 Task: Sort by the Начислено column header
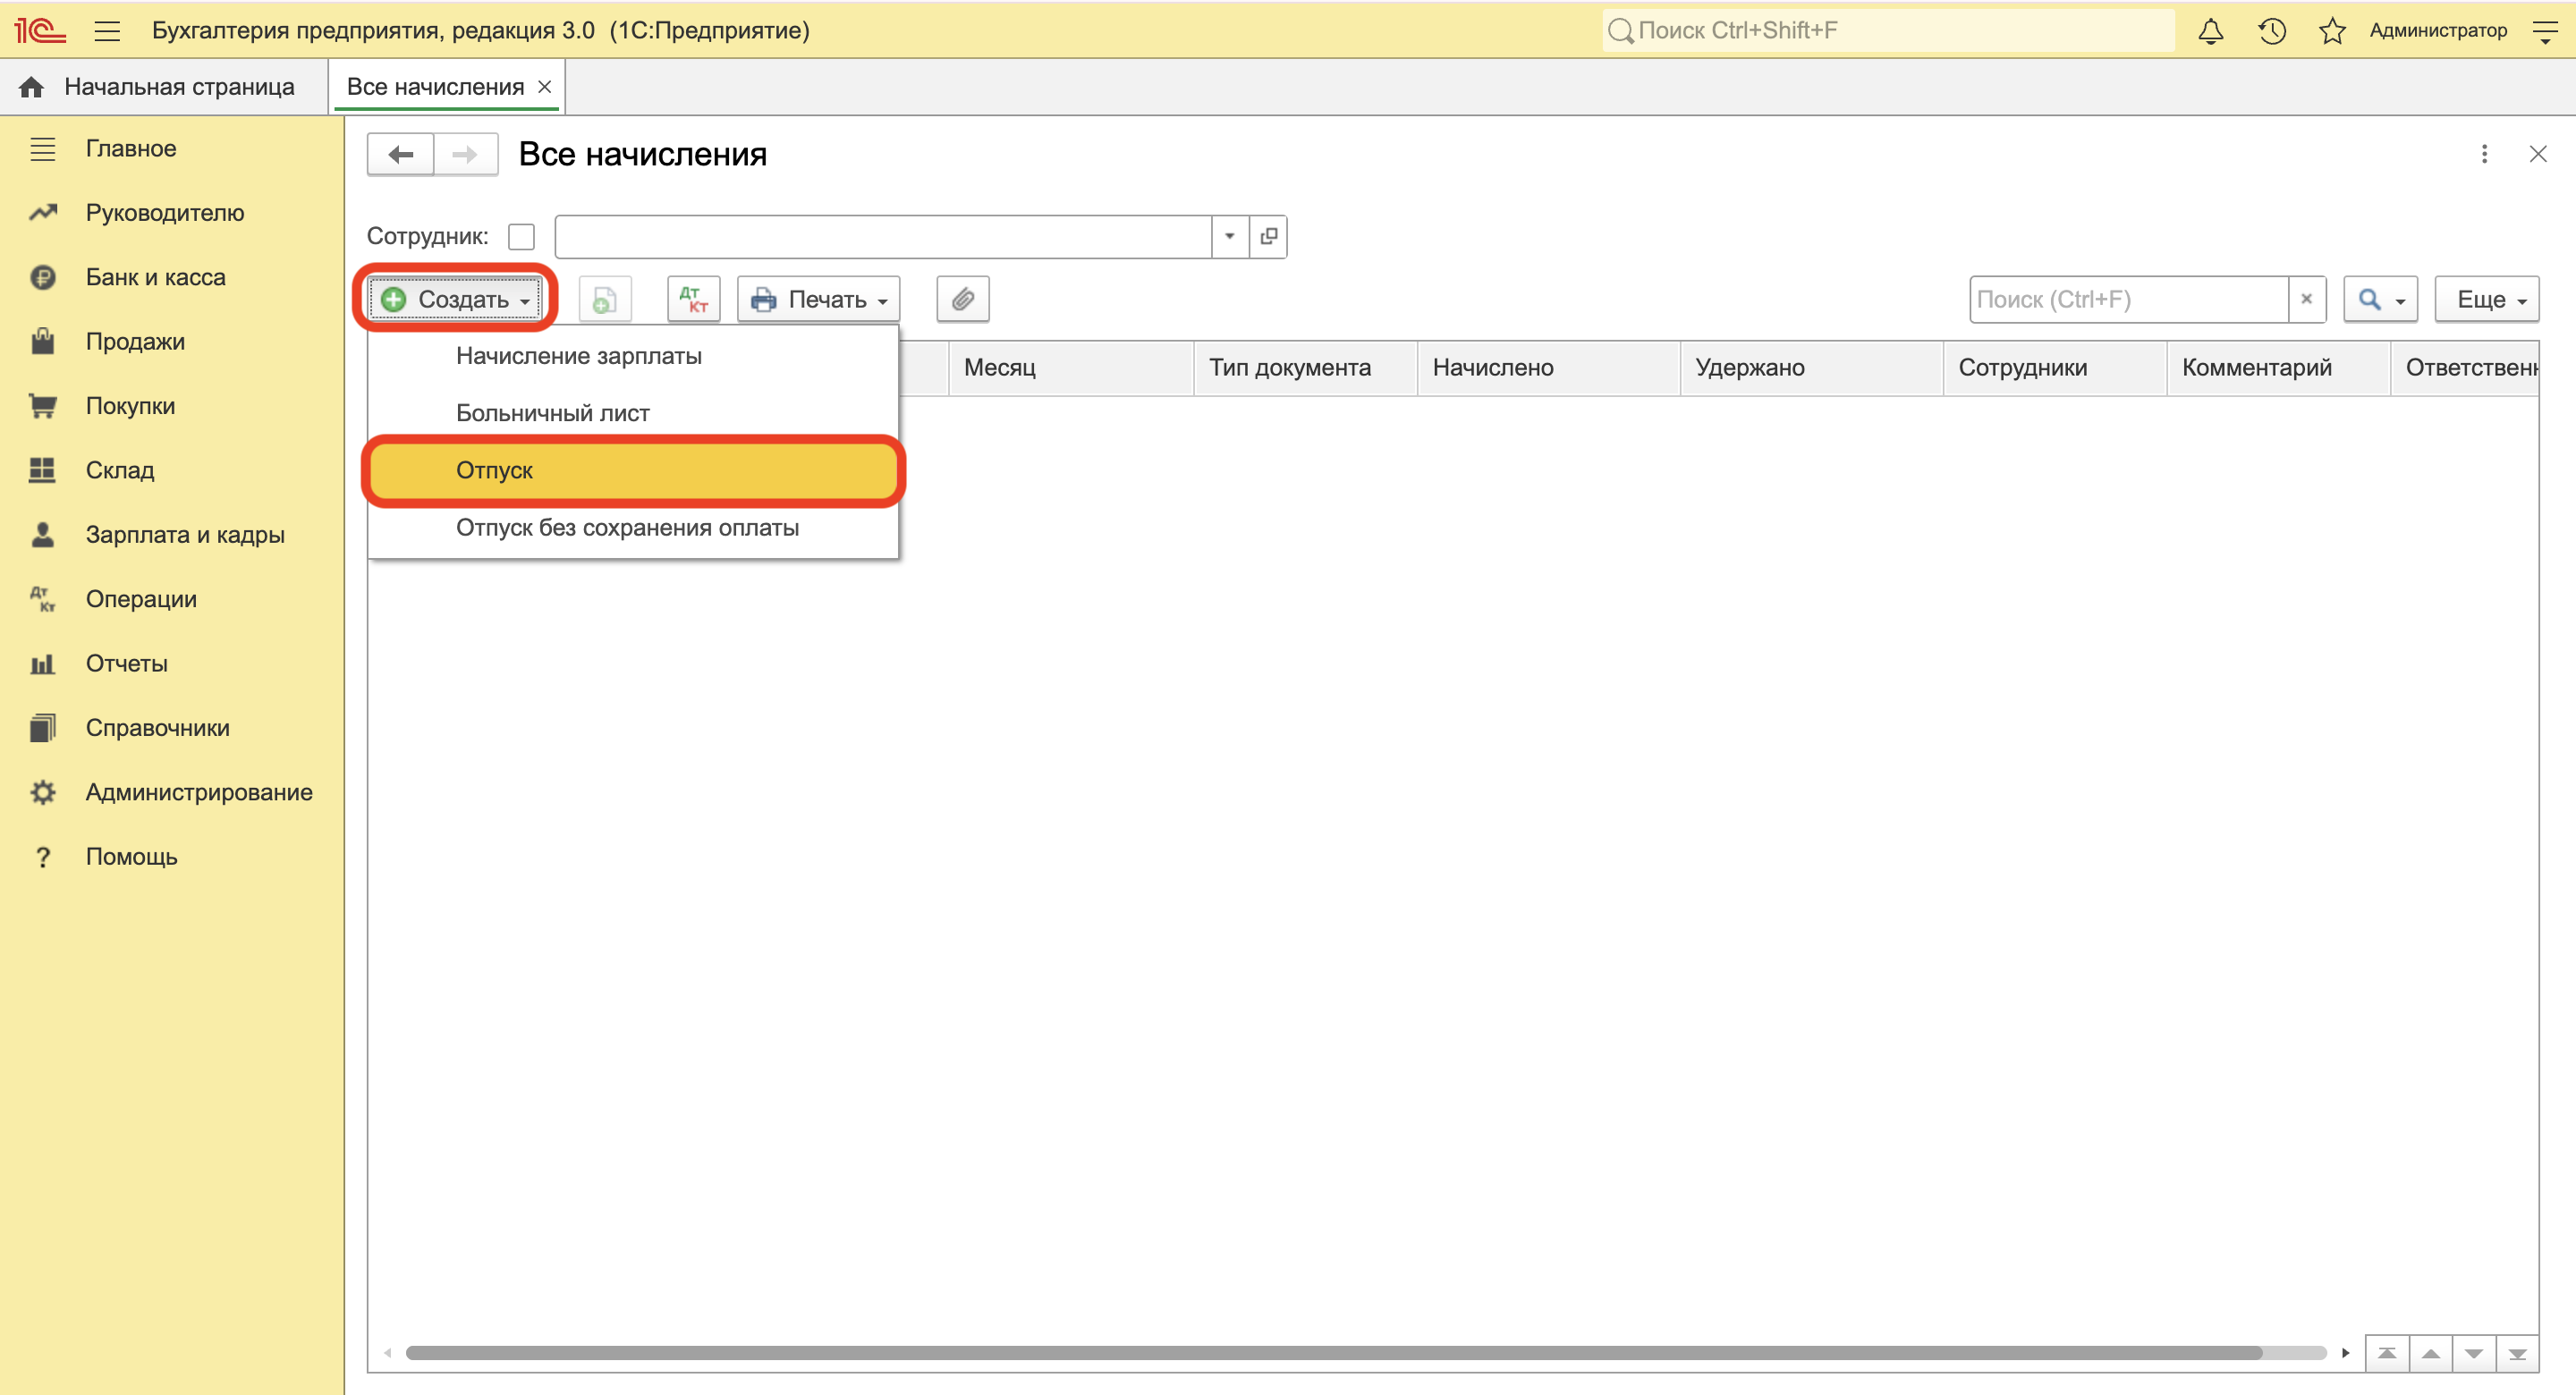point(1548,368)
